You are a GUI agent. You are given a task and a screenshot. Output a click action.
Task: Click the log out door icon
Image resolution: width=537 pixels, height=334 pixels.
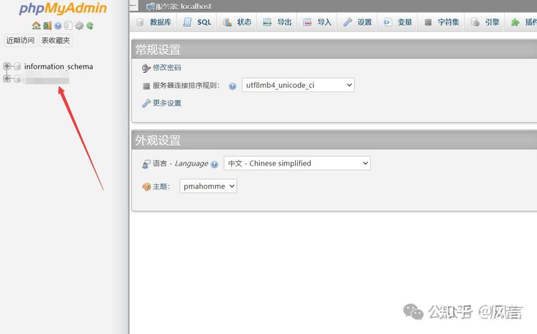(x=47, y=25)
